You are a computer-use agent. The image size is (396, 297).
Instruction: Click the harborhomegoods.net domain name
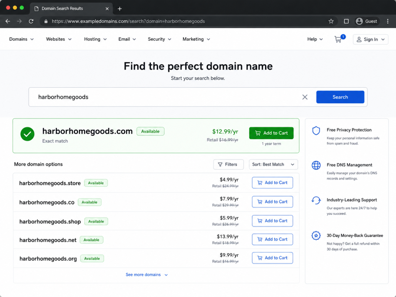pos(48,240)
